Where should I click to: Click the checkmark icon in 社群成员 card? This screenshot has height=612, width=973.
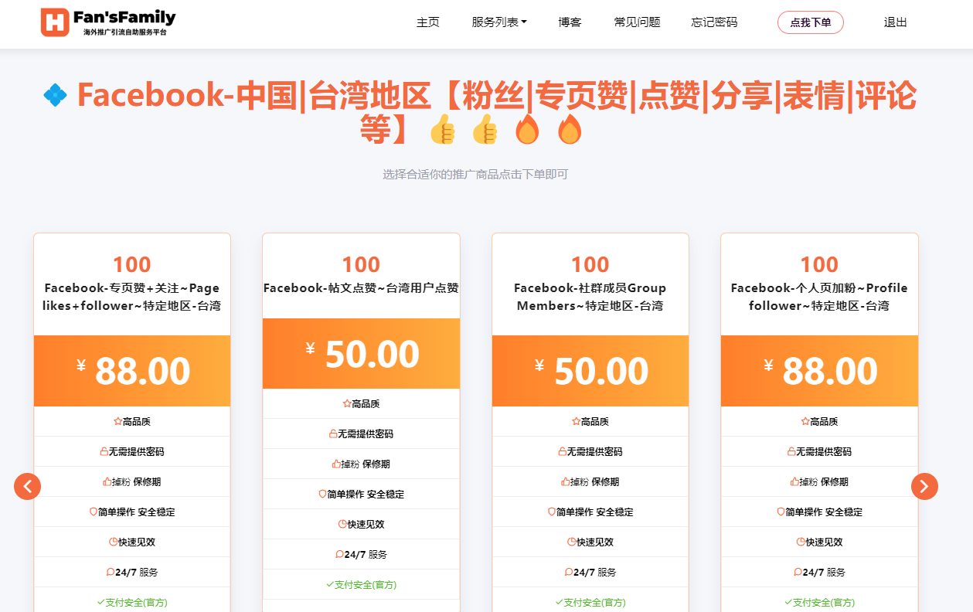pos(559,602)
